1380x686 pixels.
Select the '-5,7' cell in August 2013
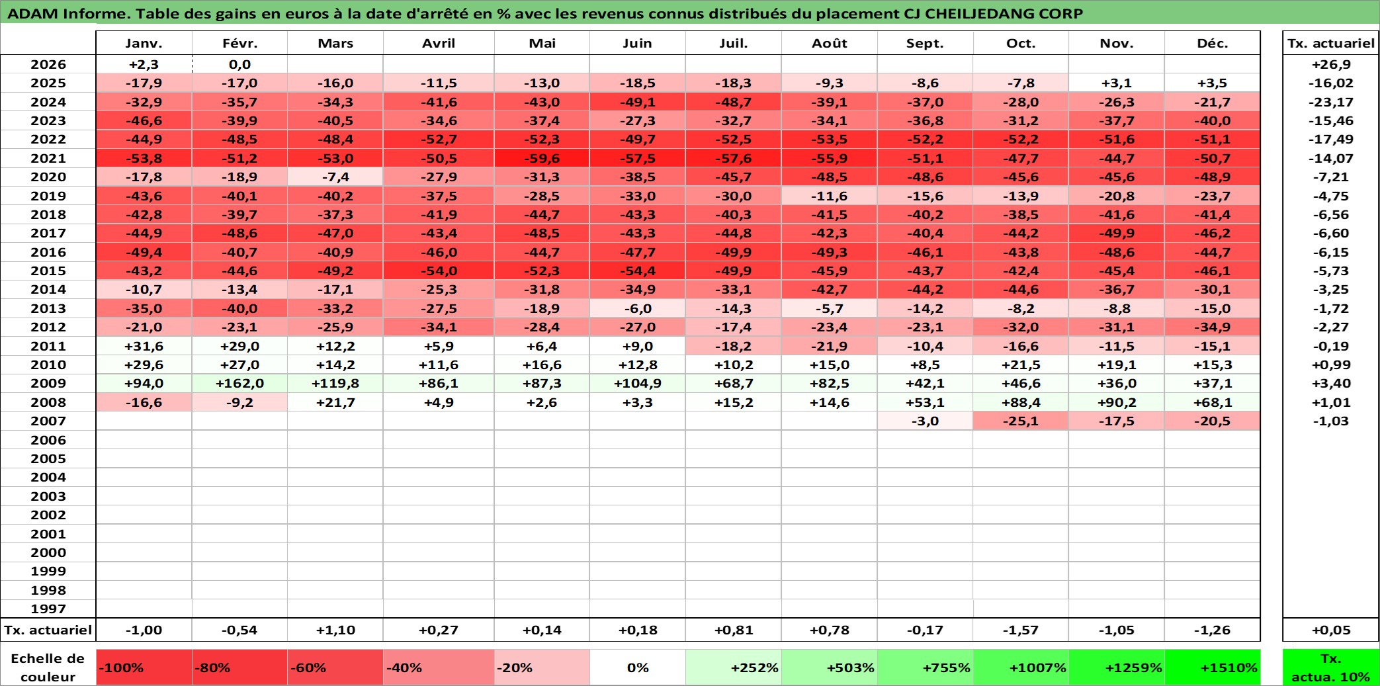[830, 308]
